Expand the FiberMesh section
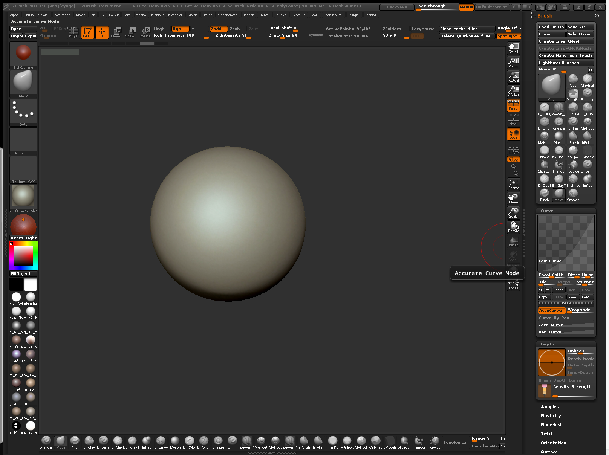This screenshot has height=455, width=609. [552, 425]
